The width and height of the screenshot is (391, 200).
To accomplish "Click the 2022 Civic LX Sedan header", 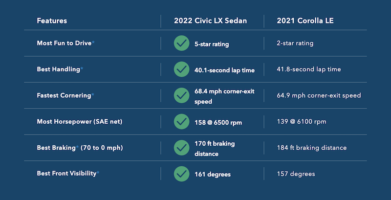I will [x=211, y=21].
